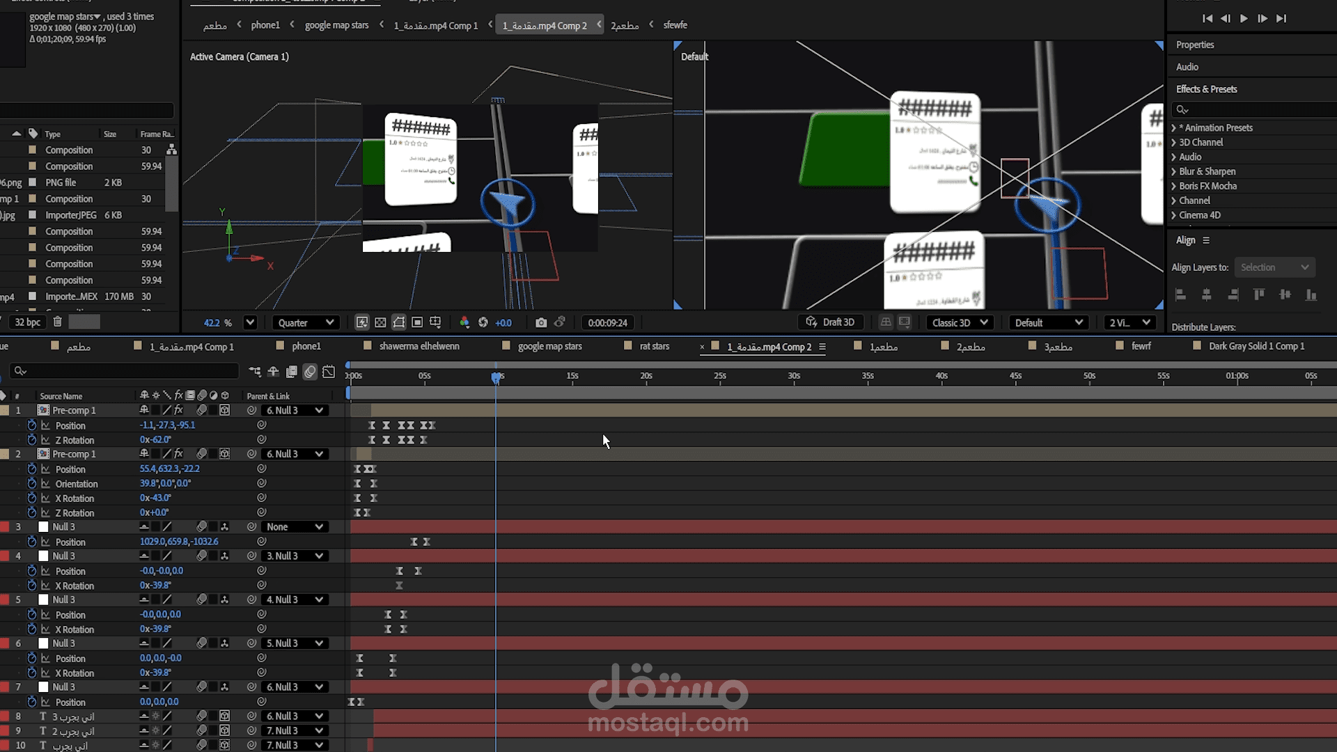Take a snapshot with camera icon

pyautogui.click(x=541, y=322)
